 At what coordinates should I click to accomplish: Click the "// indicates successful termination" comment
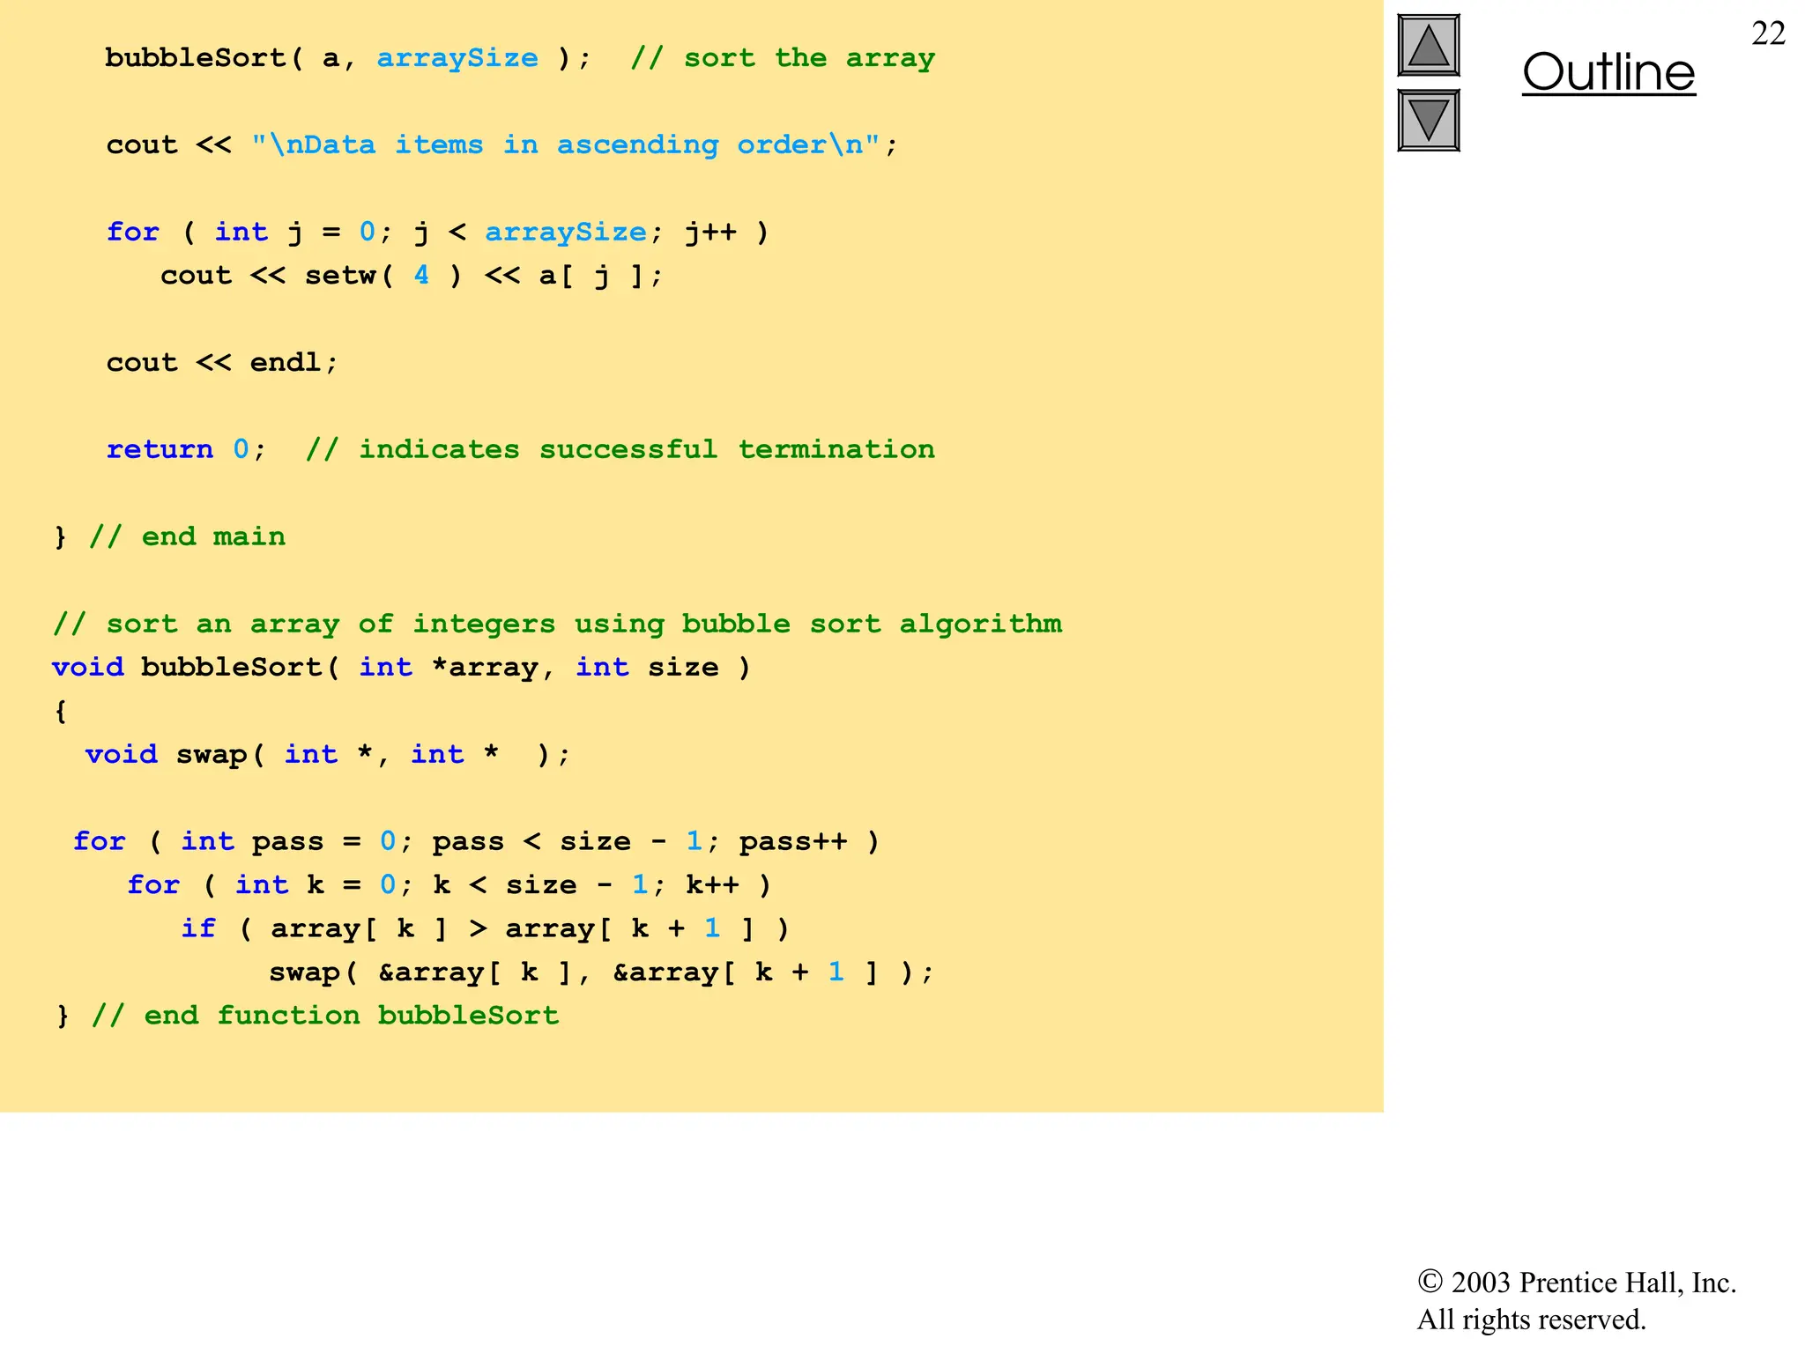click(x=620, y=449)
